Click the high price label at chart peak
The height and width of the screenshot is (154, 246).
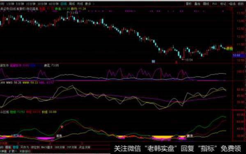(x=74, y=13)
